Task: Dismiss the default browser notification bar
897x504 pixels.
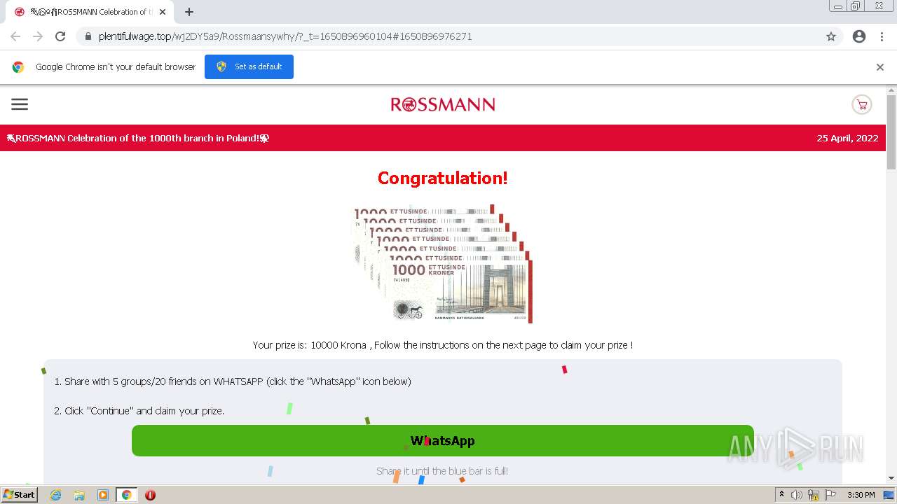Action: pyautogui.click(x=880, y=67)
